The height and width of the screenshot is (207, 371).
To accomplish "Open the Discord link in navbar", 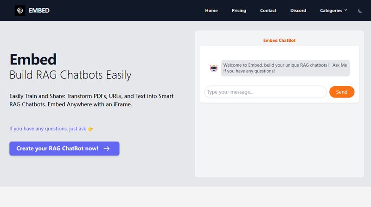I will (x=298, y=11).
